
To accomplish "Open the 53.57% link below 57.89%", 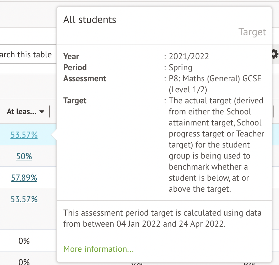I will point(24,199).
